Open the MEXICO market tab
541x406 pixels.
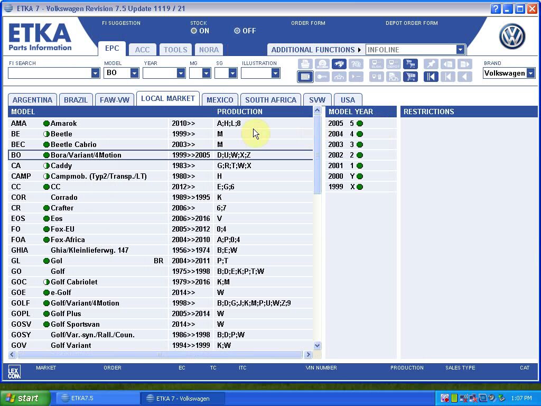[x=220, y=100]
